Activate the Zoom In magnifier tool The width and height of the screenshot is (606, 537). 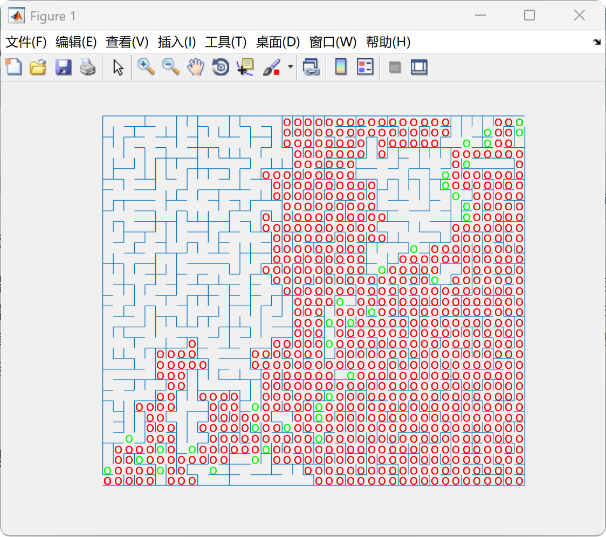[x=146, y=67]
